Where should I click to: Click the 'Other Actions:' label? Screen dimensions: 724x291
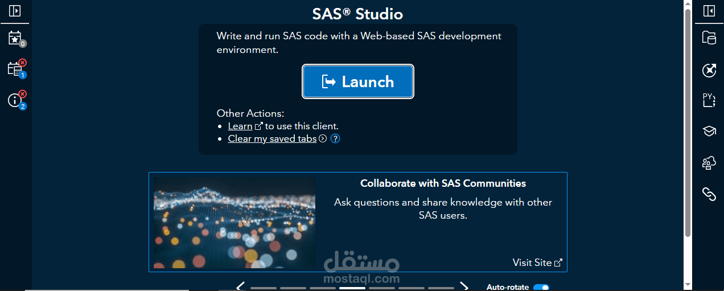250,113
